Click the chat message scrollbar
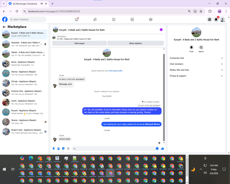 coord(164,98)
